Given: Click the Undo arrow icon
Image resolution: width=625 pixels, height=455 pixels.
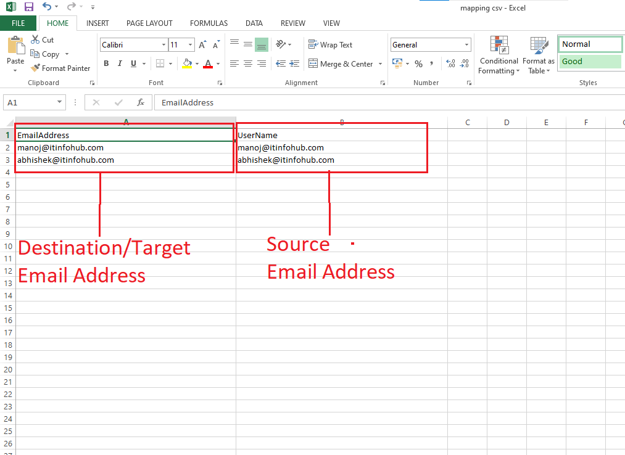Looking at the screenshot, I should tap(47, 6).
